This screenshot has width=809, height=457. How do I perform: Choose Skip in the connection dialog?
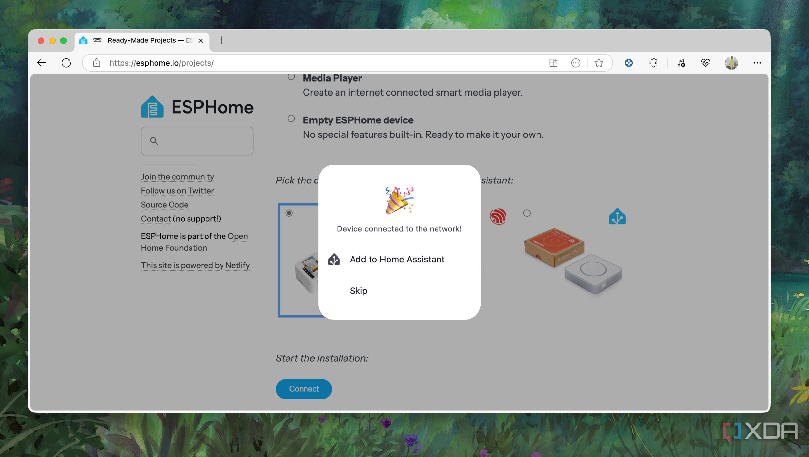[x=358, y=291]
